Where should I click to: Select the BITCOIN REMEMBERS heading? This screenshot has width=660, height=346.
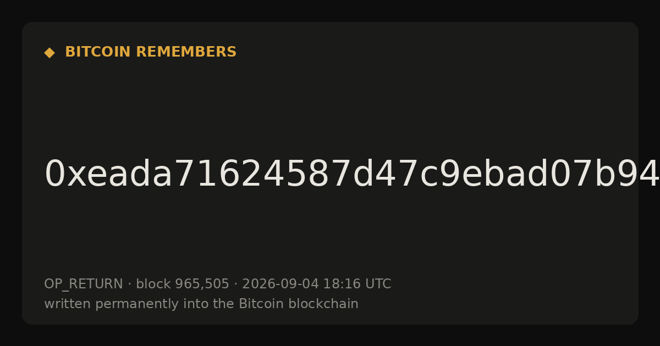tap(151, 52)
